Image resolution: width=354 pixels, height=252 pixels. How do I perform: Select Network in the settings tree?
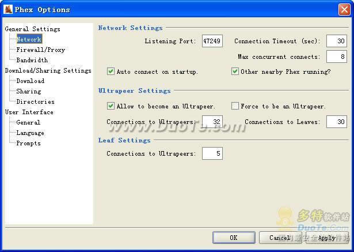[29, 39]
